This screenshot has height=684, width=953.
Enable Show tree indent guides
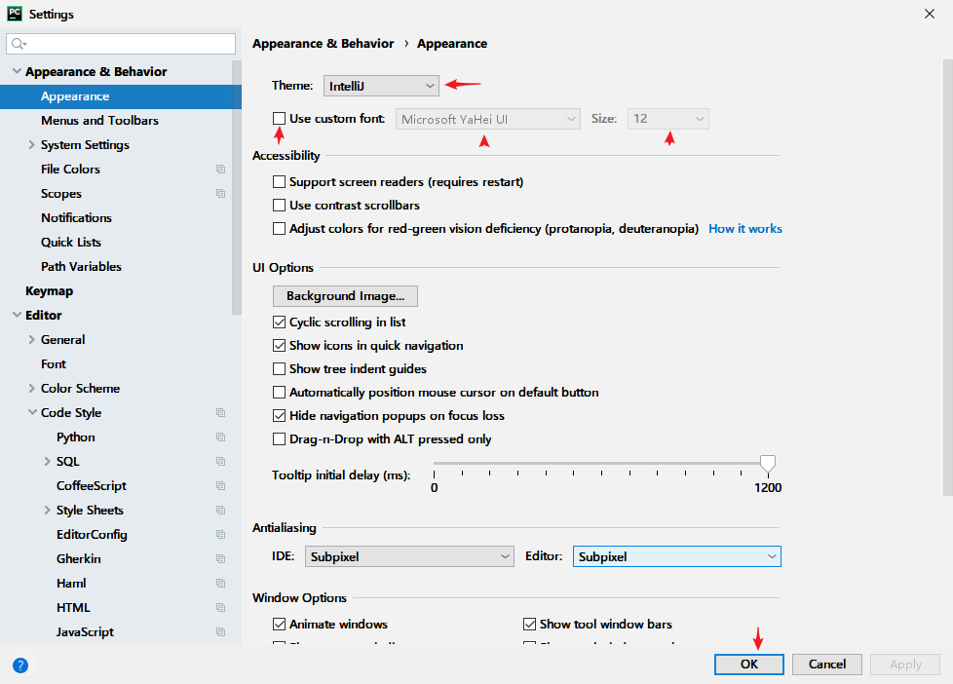(279, 369)
